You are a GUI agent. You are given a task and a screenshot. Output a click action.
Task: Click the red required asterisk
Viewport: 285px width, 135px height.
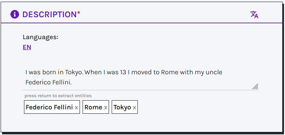pyautogui.click(x=79, y=13)
